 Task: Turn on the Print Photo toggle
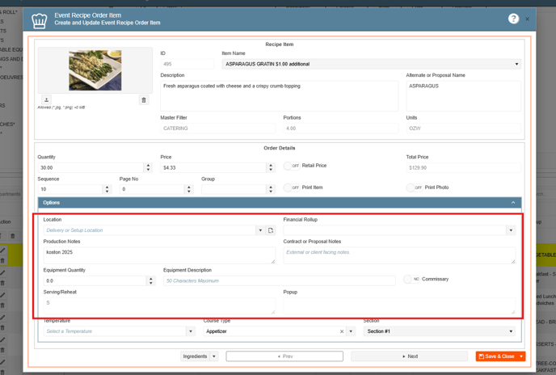tap(414, 187)
